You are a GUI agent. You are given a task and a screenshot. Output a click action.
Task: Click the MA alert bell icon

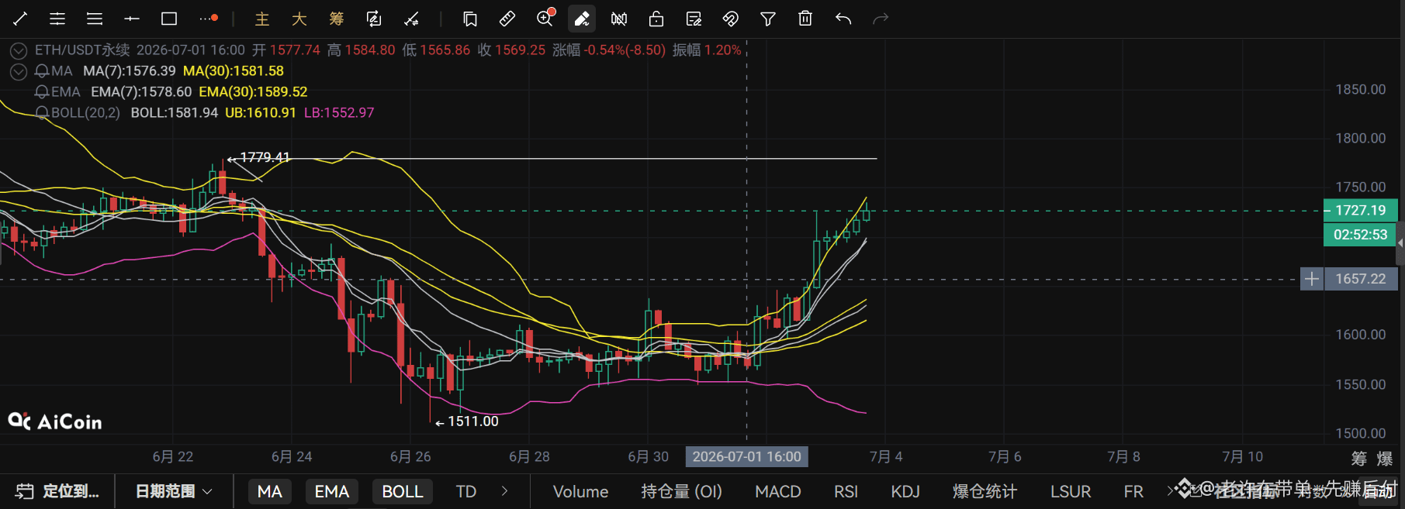tap(42, 71)
